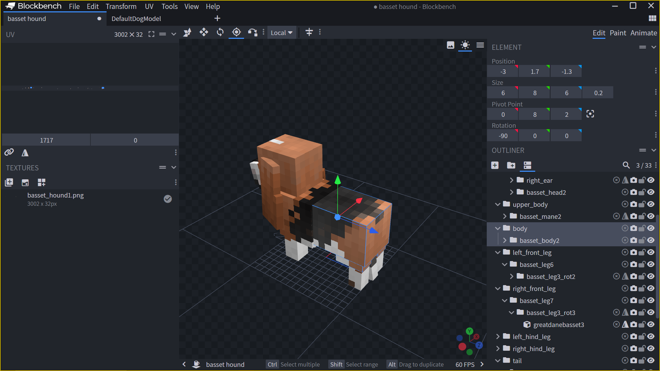The width and height of the screenshot is (660, 371).
Task: Collapse the left_front_leg group
Action: [x=498, y=252]
